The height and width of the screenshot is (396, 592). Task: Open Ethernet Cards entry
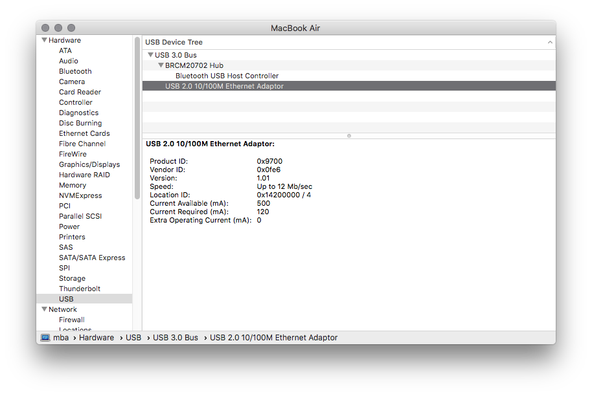[x=84, y=133]
